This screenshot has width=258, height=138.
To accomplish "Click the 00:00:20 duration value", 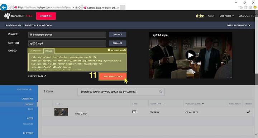I will tap(155, 112).
